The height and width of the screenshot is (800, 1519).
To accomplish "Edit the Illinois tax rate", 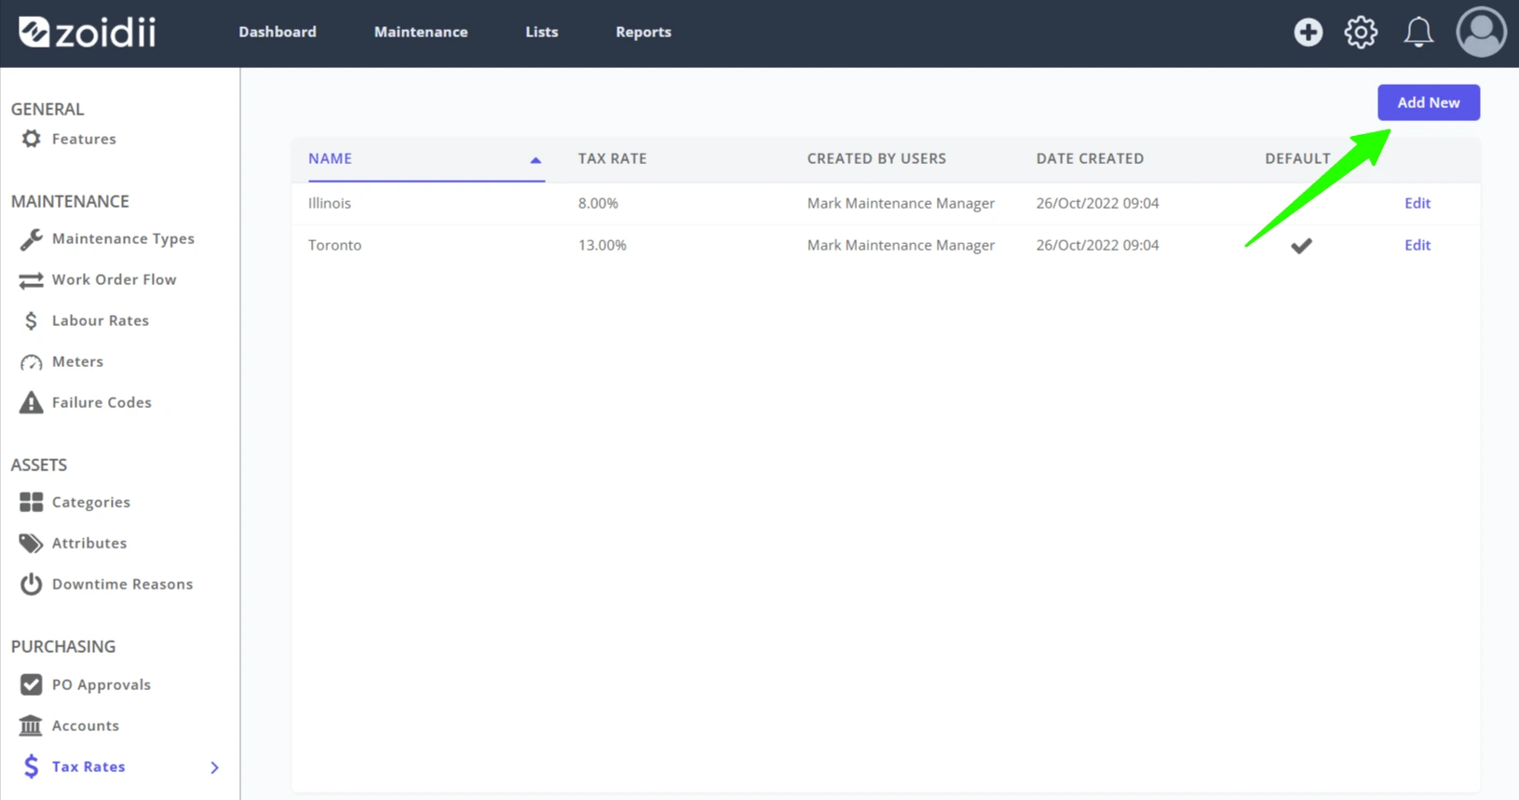I will pyautogui.click(x=1417, y=203).
